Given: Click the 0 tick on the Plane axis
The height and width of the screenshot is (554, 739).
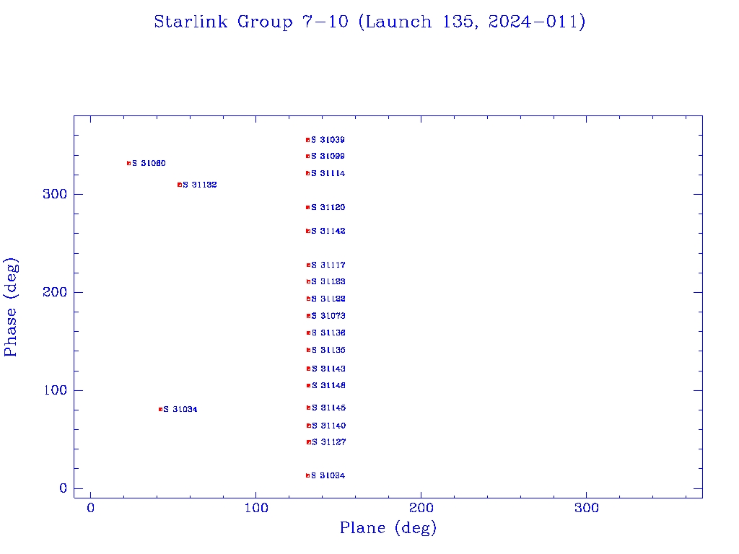Looking at the screenshot, I should point(90,508).
